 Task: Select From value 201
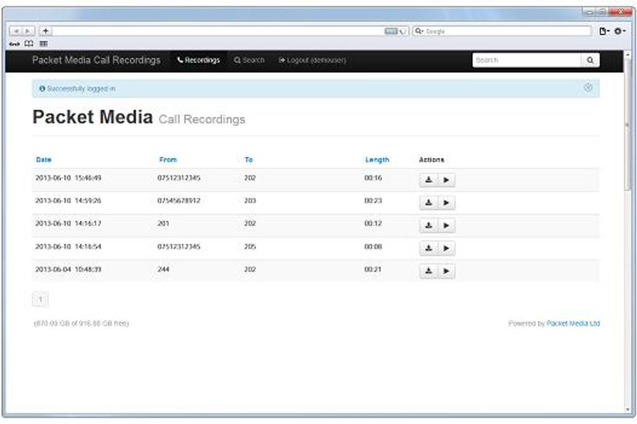[x=163, y=223]
